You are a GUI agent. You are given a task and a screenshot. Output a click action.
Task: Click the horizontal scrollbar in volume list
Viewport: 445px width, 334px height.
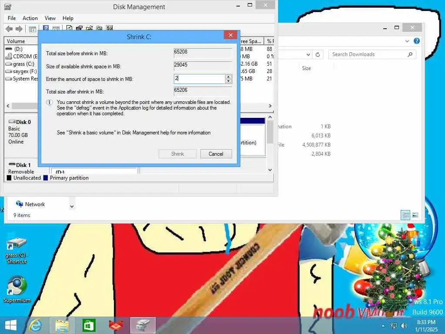[x=25, y=106]
